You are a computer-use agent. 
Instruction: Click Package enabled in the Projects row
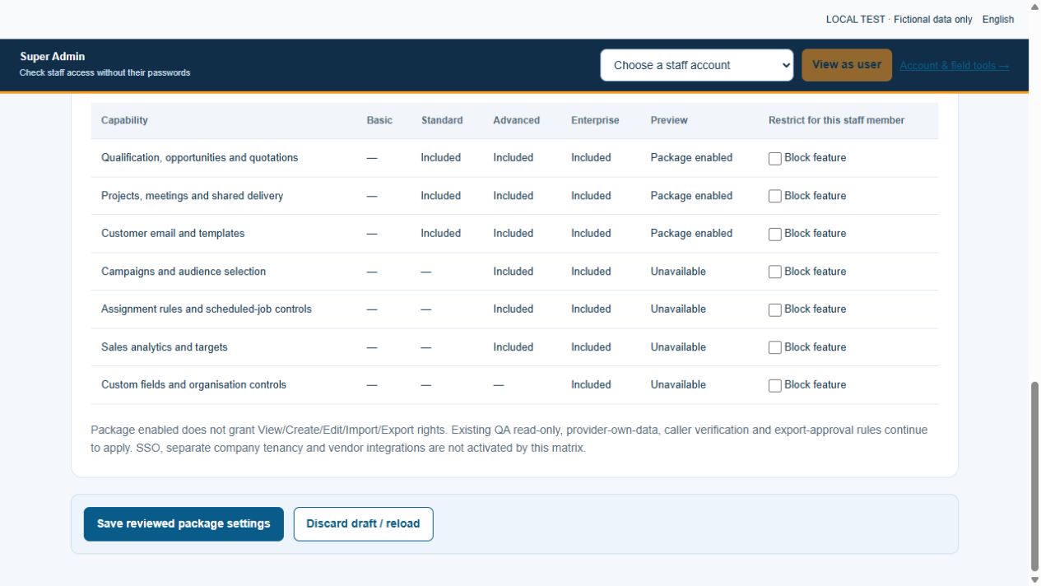tap(691, 196)
